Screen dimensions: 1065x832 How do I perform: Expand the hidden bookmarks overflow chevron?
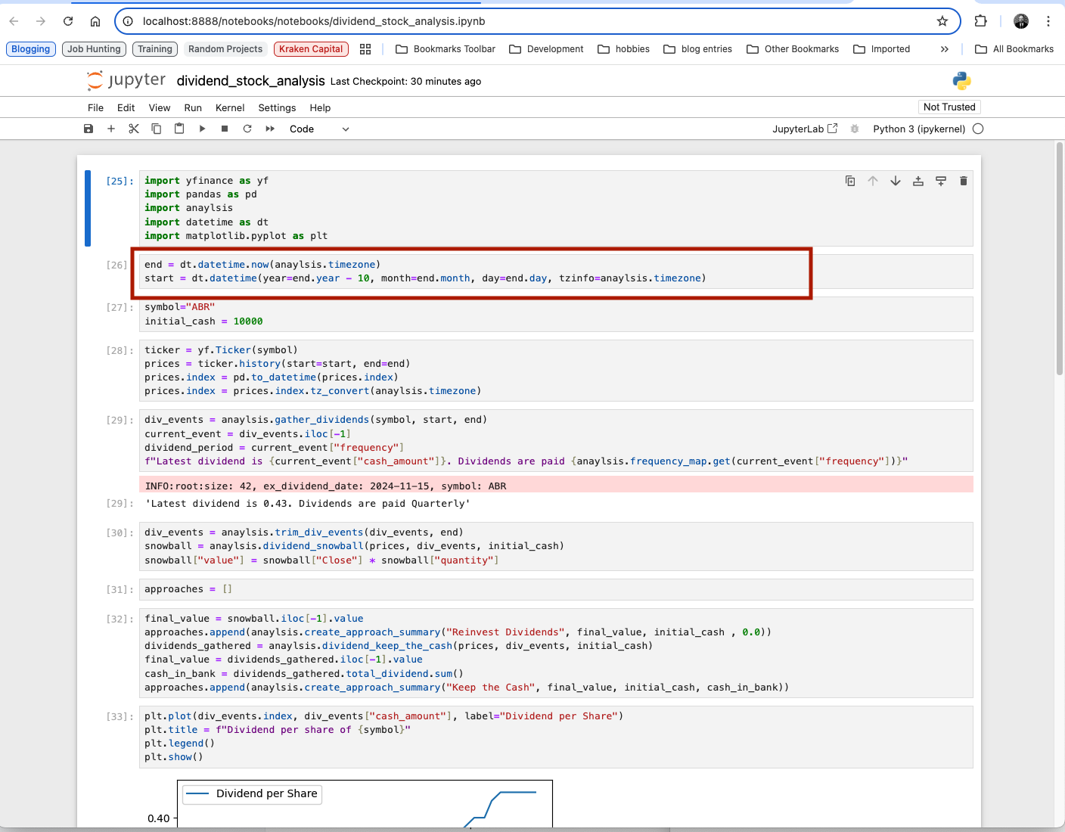coord(945,49)
